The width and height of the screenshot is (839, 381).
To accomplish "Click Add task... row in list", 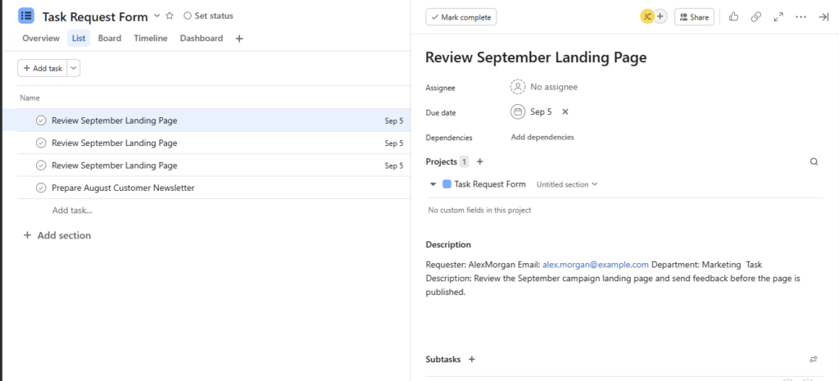I will (72, 211).
